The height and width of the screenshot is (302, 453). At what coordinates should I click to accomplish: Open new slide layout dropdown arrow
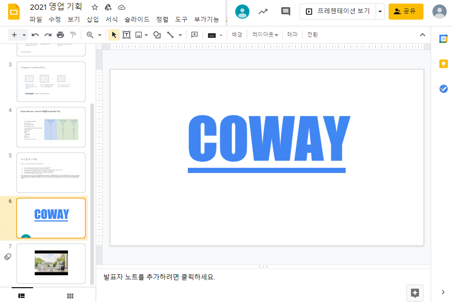(24, 35)
